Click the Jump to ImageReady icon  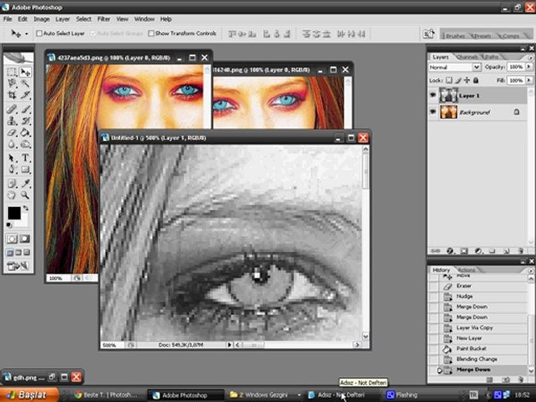point(18,266)
